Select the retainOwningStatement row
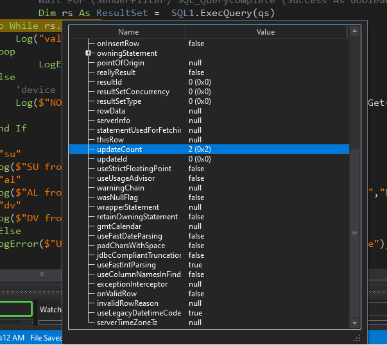 pyautogui.click(x=209, y=217)
